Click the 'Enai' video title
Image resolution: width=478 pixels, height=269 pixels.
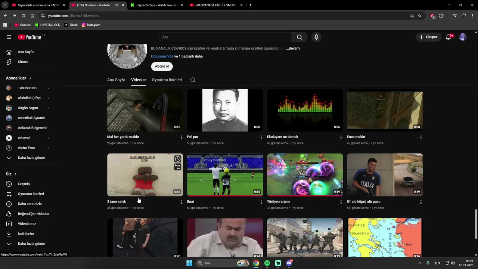point(190,202)
